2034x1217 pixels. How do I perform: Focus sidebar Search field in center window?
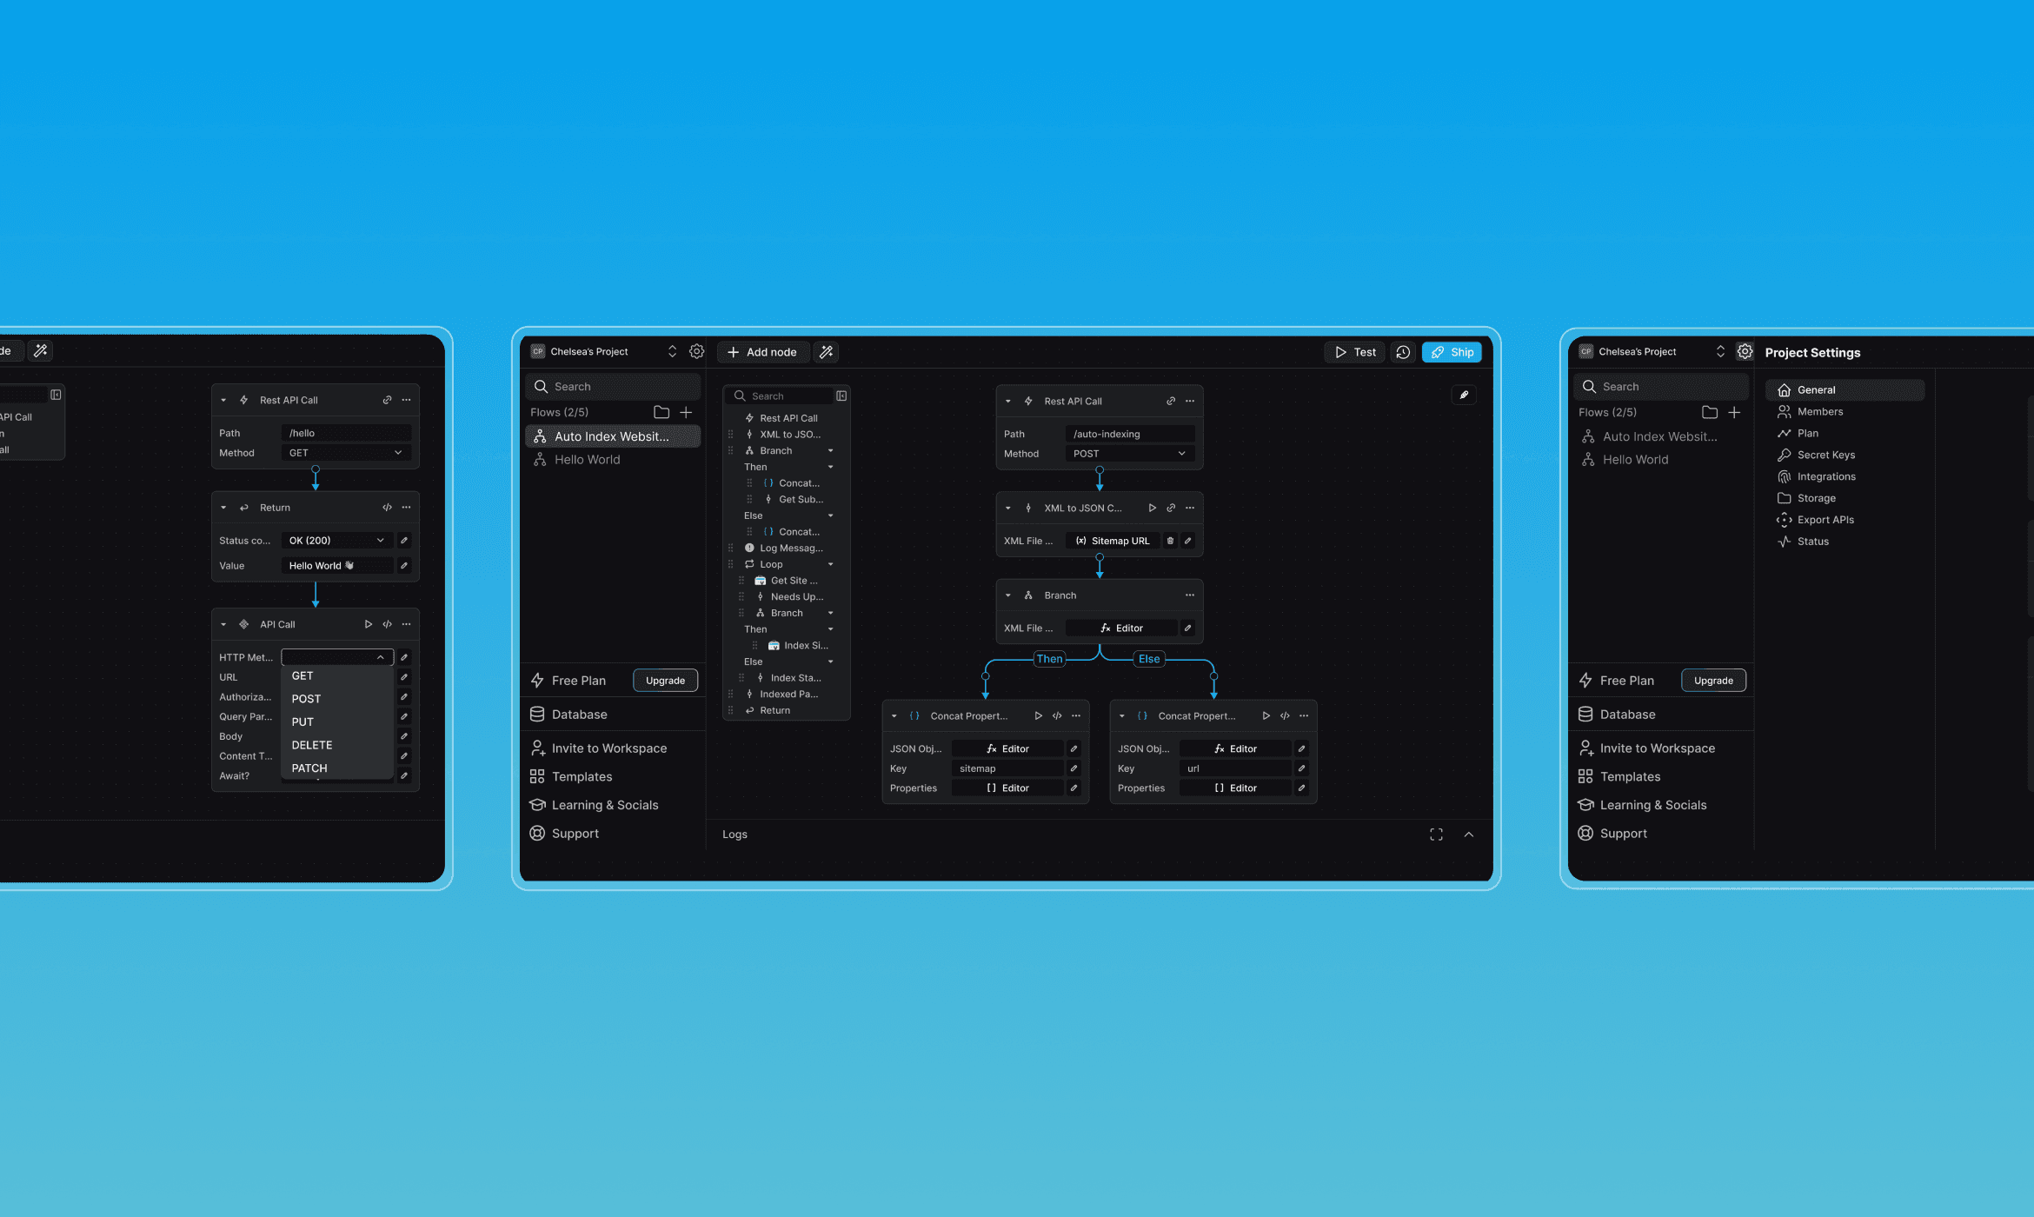612,387
